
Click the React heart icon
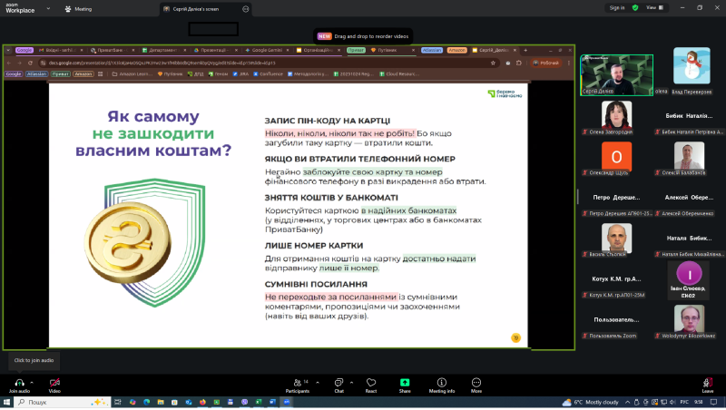coord(370,383)
